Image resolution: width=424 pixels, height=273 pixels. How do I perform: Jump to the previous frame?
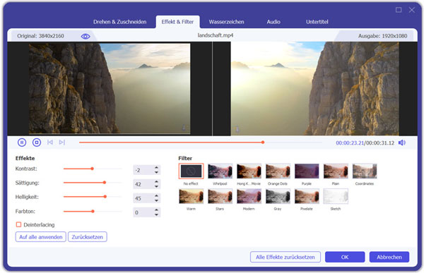tap(50, 142)
